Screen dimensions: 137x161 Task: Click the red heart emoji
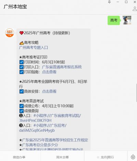coord(22,33)
